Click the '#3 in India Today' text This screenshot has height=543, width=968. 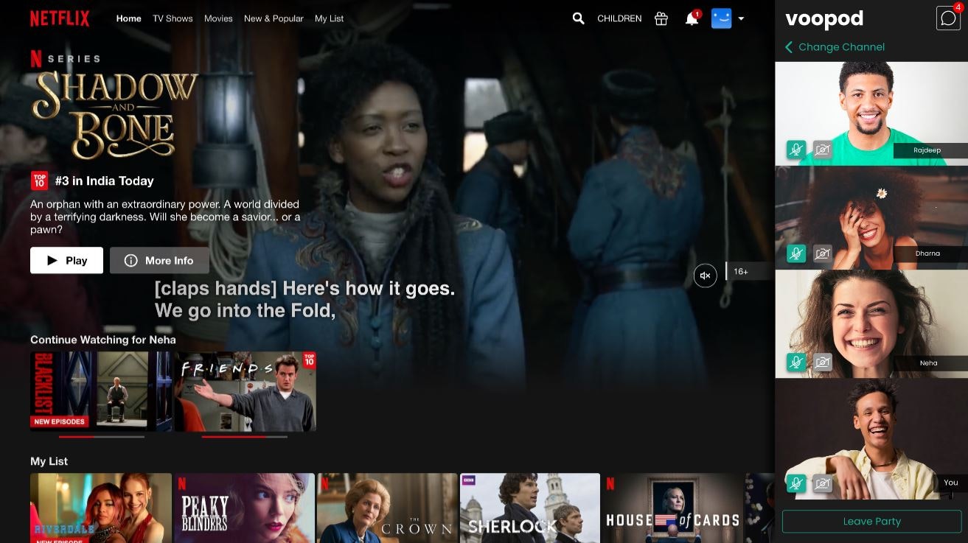click(x=105, y=181)
